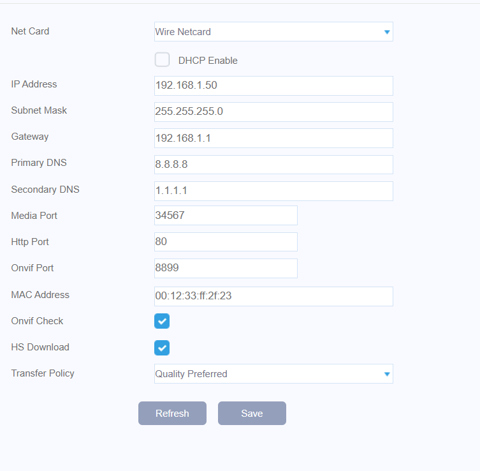Image resolution: width=480 pixels, height=471 pixels.
Task: Uncheck the Onvif Check checkbox
Action: 162,321
